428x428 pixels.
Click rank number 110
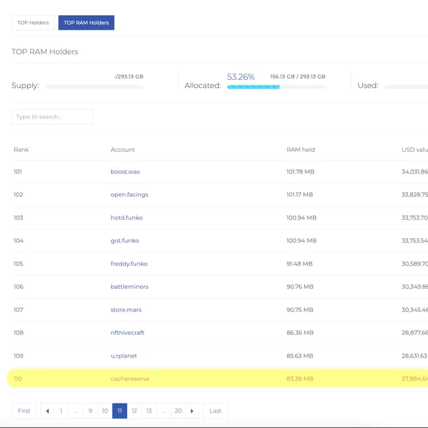click(x=18, y=379)
